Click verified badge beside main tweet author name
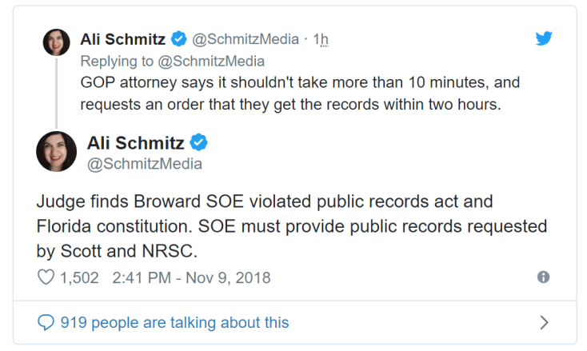Viewport: 587px width, 351px height. point(198,144)
